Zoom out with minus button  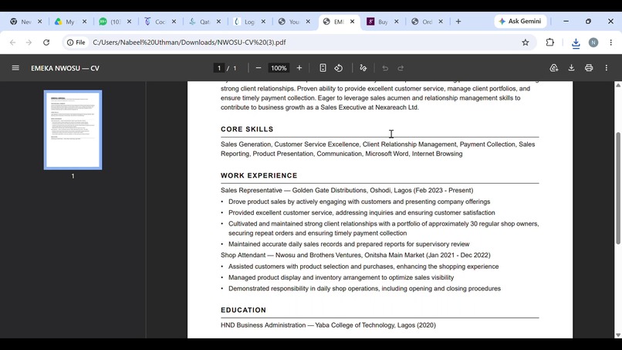tap(259, 68)
